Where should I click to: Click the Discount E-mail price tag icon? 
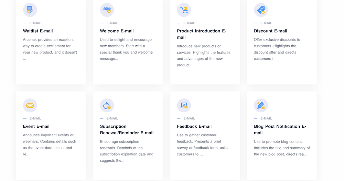pos(261,10)
